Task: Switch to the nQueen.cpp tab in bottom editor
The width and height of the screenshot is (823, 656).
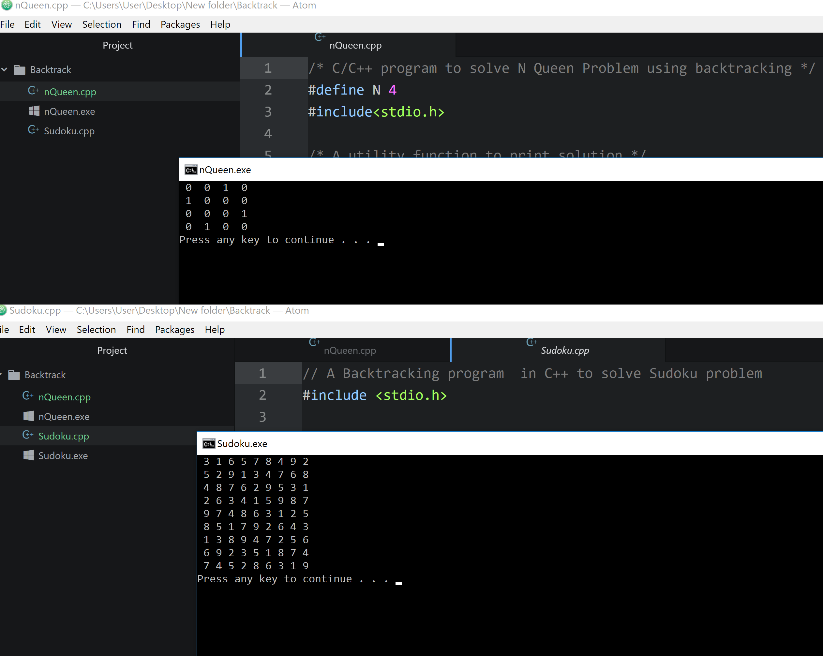Action: click(349, 350)
